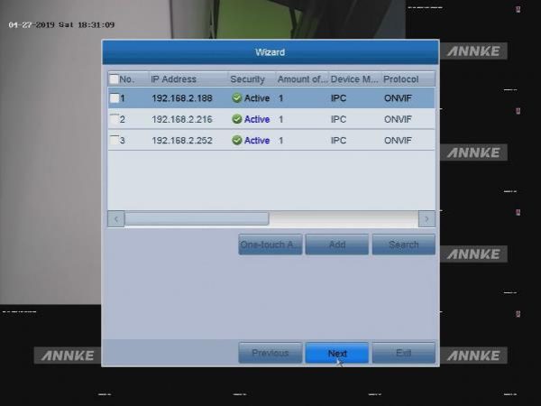Click the left arrow of the horizontal scrollbar

point(116,219)
